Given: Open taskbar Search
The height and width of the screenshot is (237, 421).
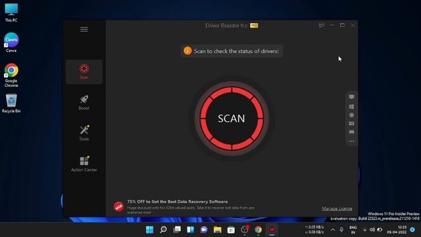Looking at the screenshot, I should (163, 230).
